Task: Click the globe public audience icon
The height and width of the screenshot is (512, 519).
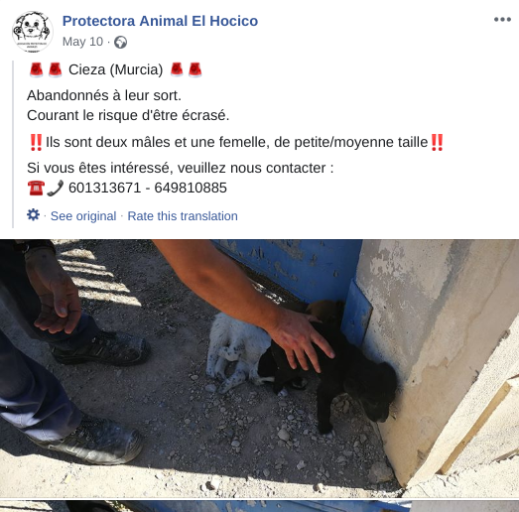Action: 120,43
